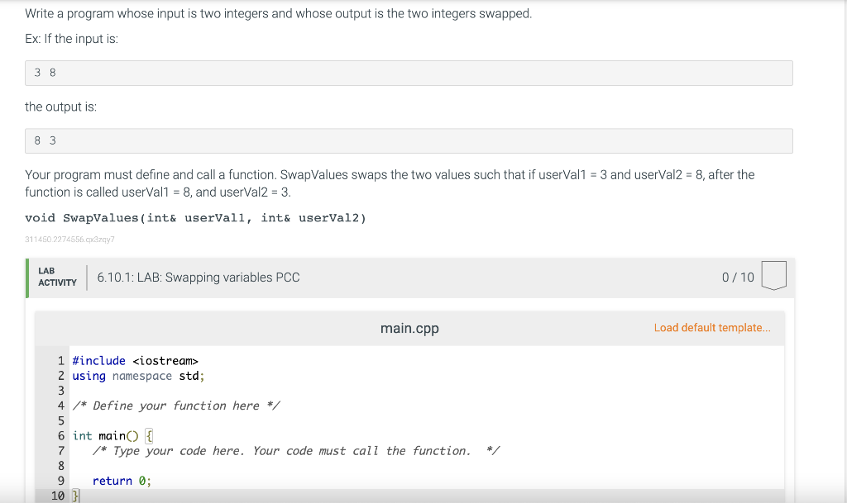
Task: Click the Load default template link
Action: [x=711, y=328]
